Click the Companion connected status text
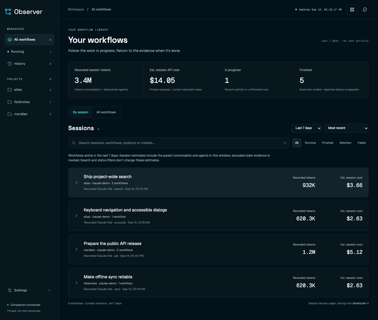The height and width of the screenshot is (320, 378). [25, 305]
